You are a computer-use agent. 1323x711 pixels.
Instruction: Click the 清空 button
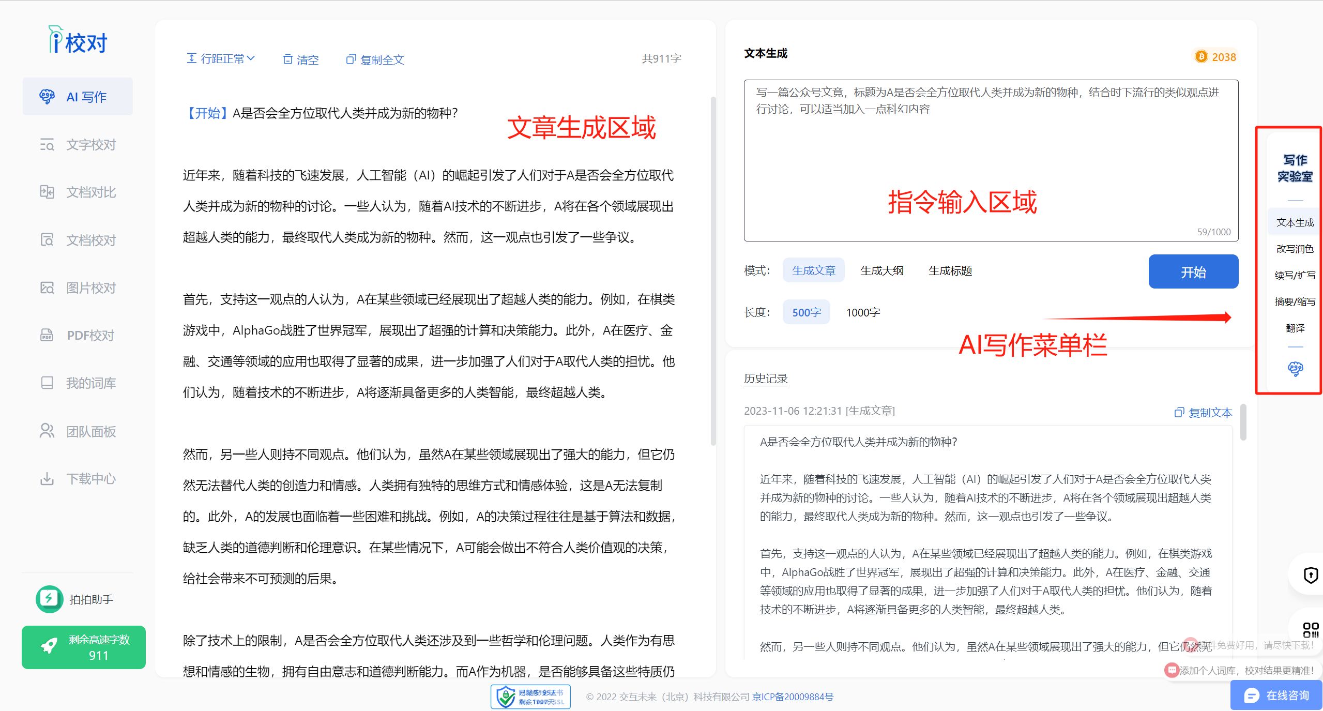pos(301,59)
